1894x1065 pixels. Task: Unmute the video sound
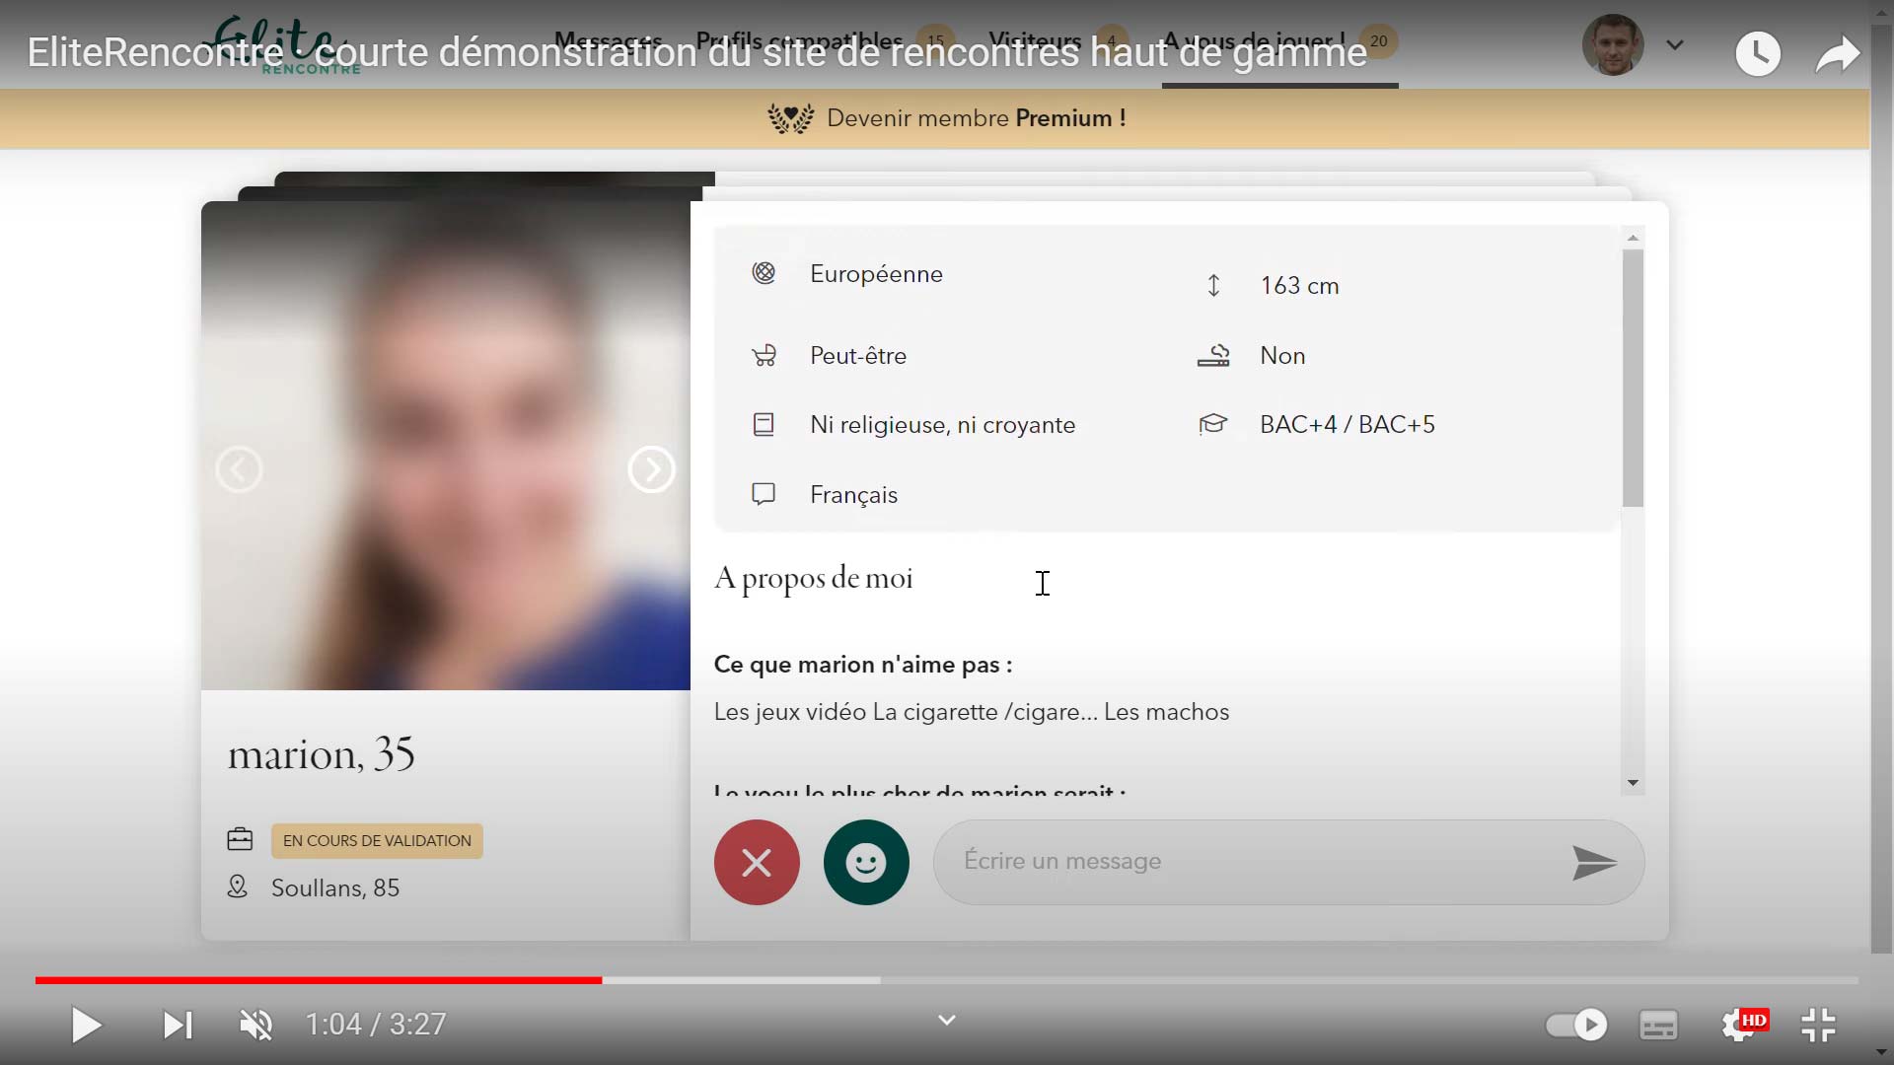(256, 1026)
